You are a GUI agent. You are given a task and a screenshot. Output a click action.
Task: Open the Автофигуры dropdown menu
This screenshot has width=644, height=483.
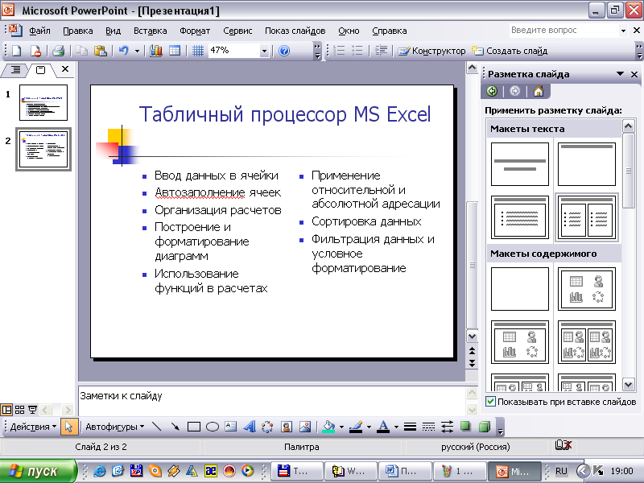tap(114, 427)
